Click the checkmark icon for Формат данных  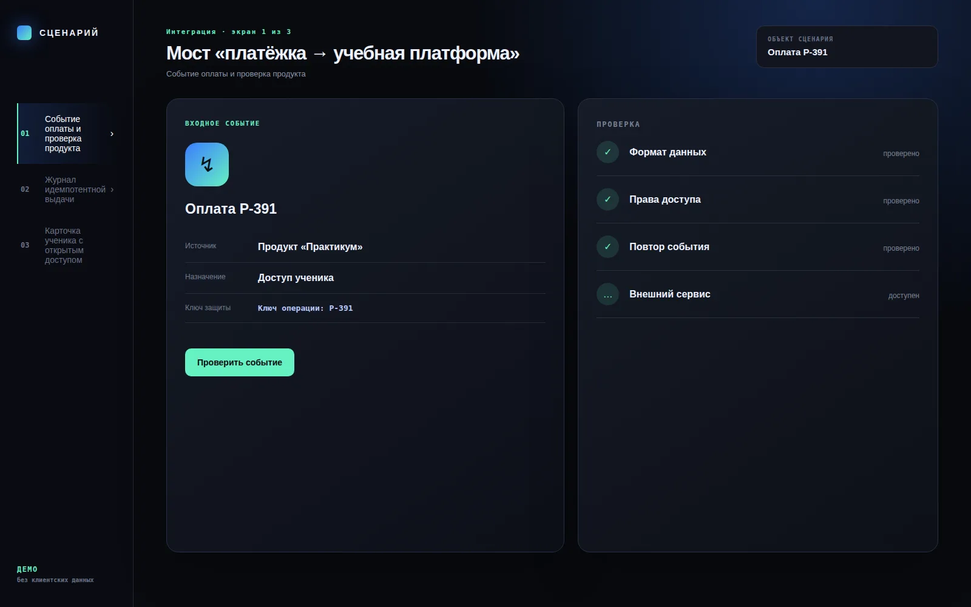(x=607, y=152)
